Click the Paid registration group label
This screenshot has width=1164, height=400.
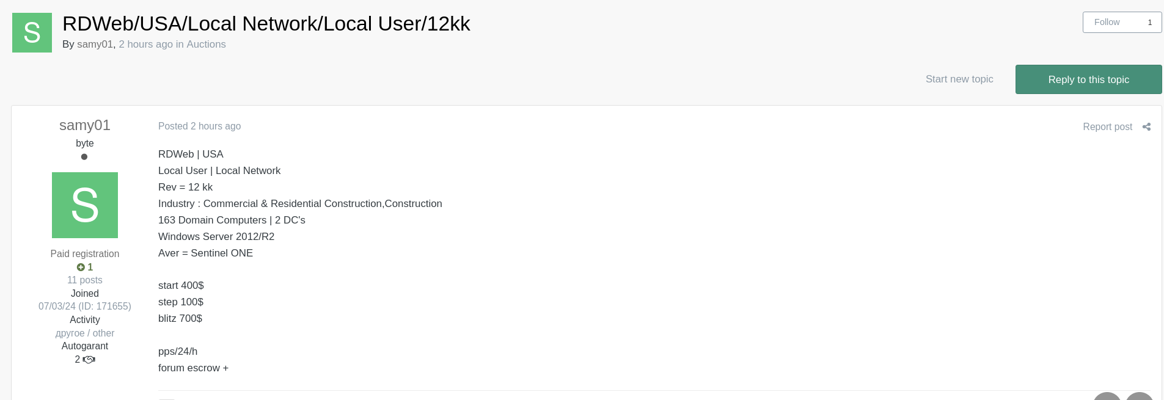click(85, 254)
